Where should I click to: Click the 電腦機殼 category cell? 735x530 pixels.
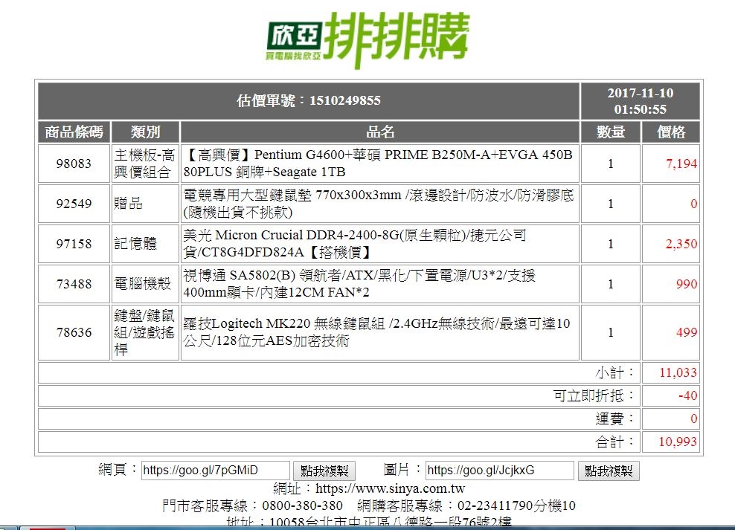pos(145,284)
